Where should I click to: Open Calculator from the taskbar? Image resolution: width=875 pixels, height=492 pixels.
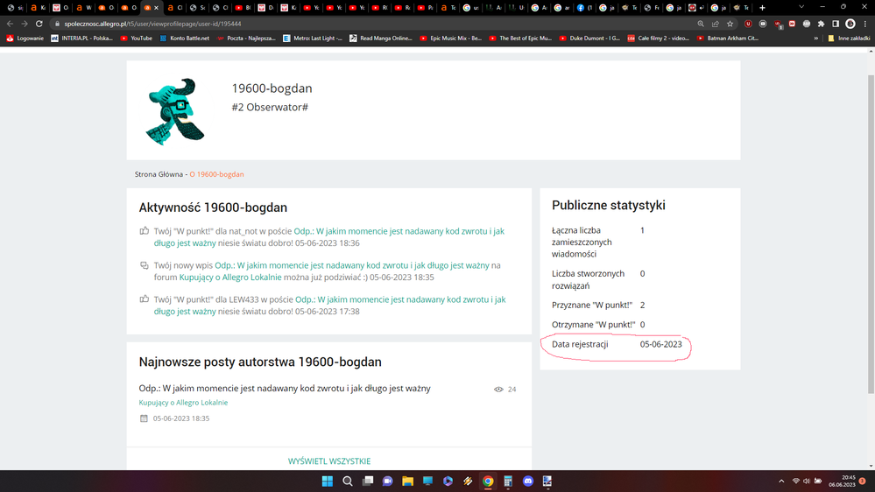click(508, 481)
